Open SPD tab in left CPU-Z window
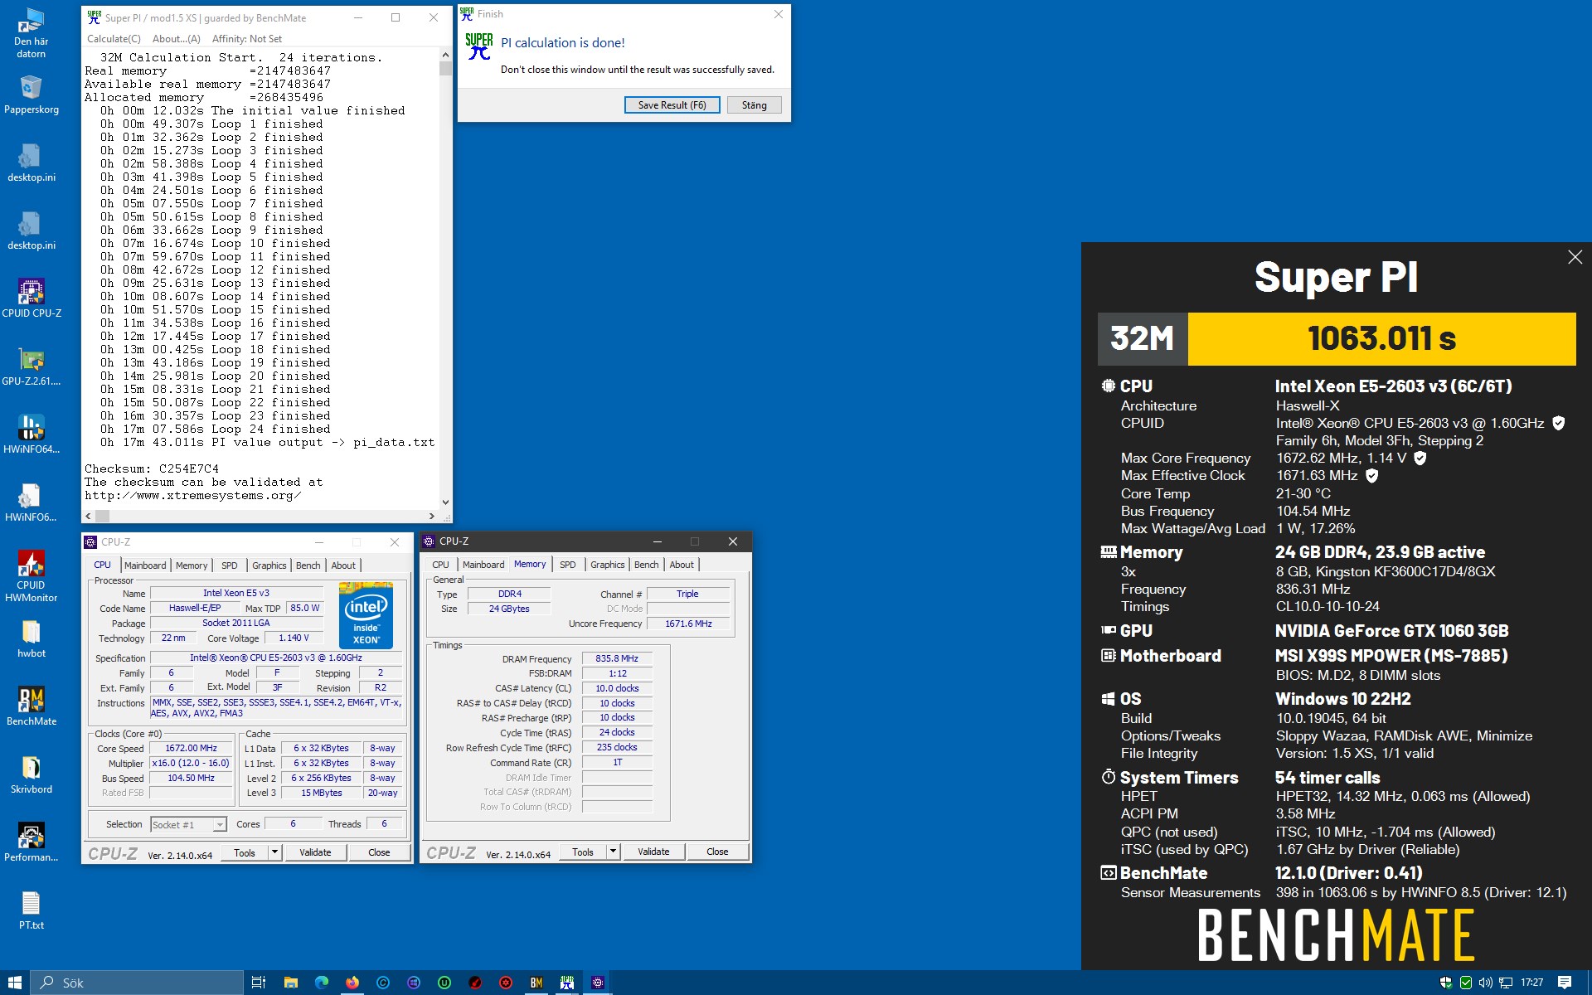 tap(230, 565)
